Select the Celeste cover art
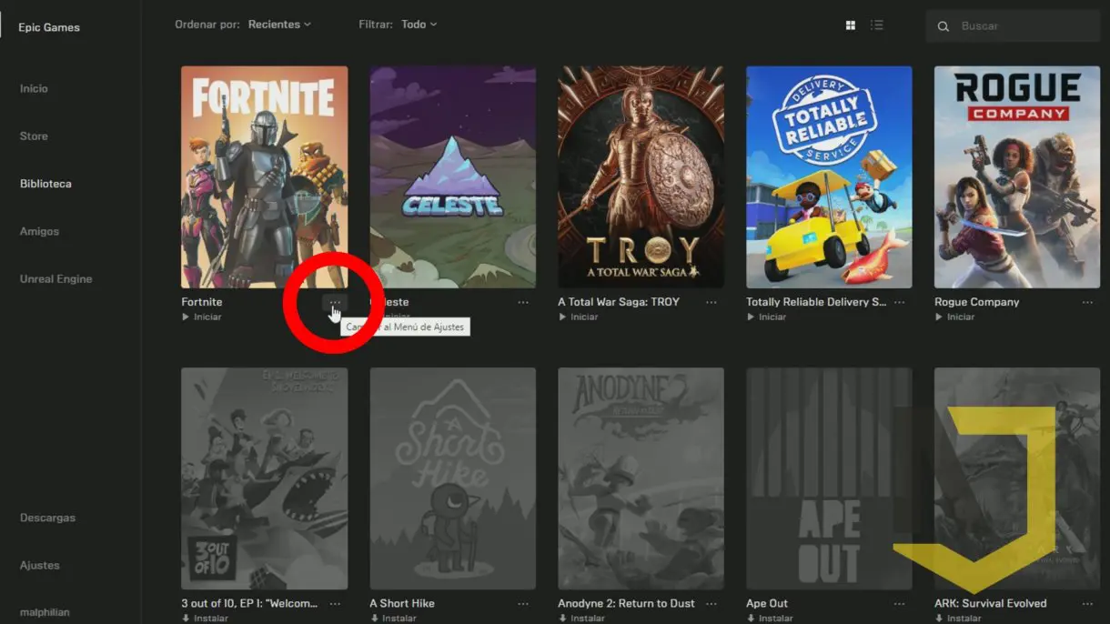Image resolution: width=1110 pixels, height=624 pixels. [x=453, y=176]
